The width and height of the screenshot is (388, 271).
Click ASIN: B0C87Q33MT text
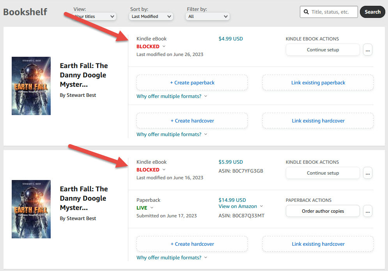(x=241, y=216)
